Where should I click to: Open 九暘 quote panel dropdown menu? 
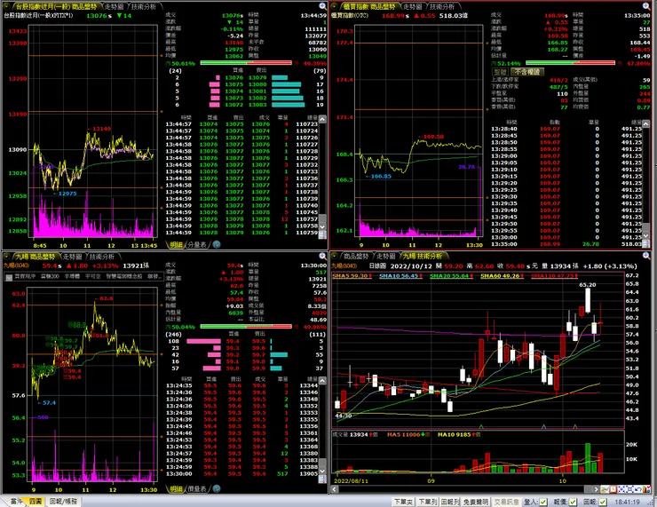coord(7,256)
